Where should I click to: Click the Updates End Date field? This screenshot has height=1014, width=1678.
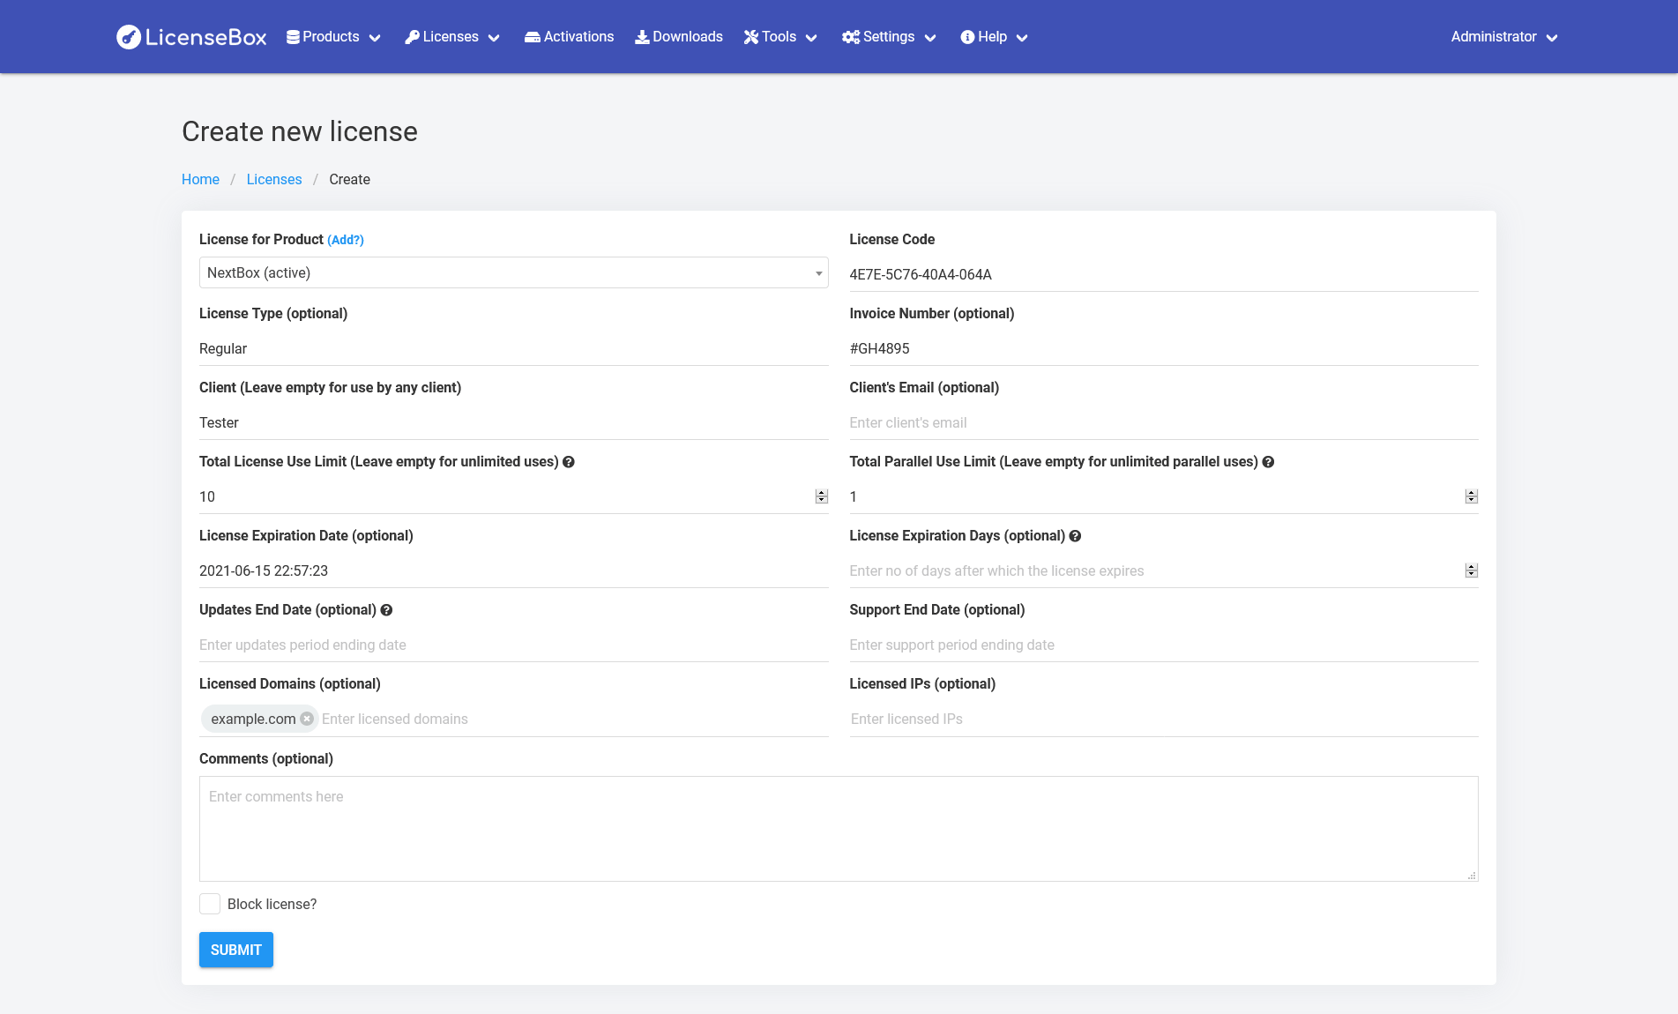tap(514, 645)
